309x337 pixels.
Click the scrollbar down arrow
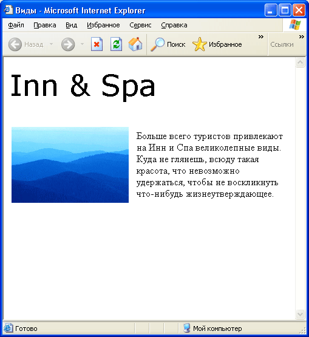coord(300,314)
